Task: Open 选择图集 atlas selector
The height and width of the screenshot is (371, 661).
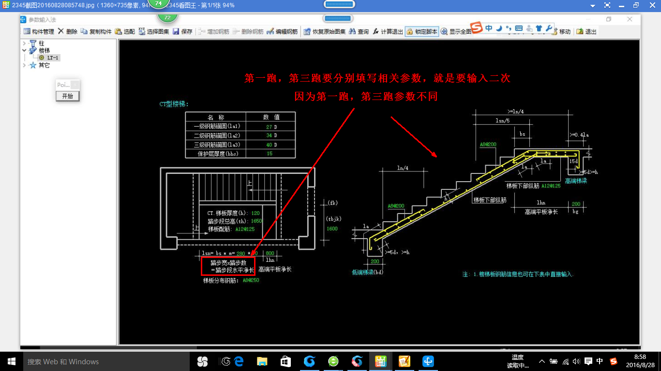Action: (x=154, y=31)
